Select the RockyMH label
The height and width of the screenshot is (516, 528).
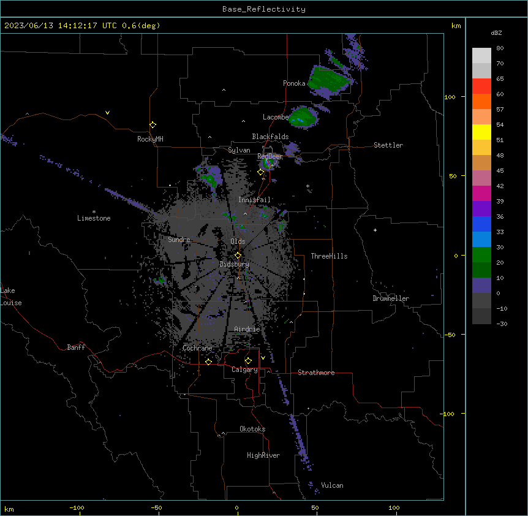[x=150, y=139]
